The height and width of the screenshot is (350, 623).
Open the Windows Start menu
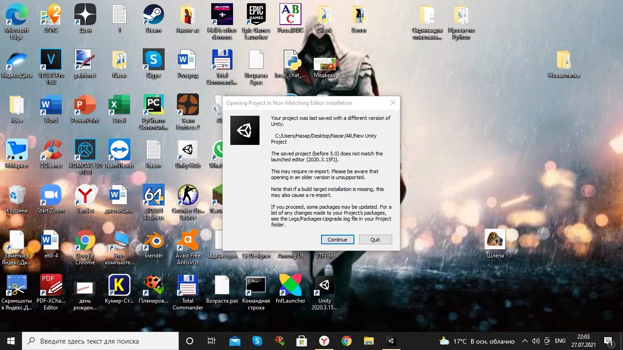tap(11, 341)
